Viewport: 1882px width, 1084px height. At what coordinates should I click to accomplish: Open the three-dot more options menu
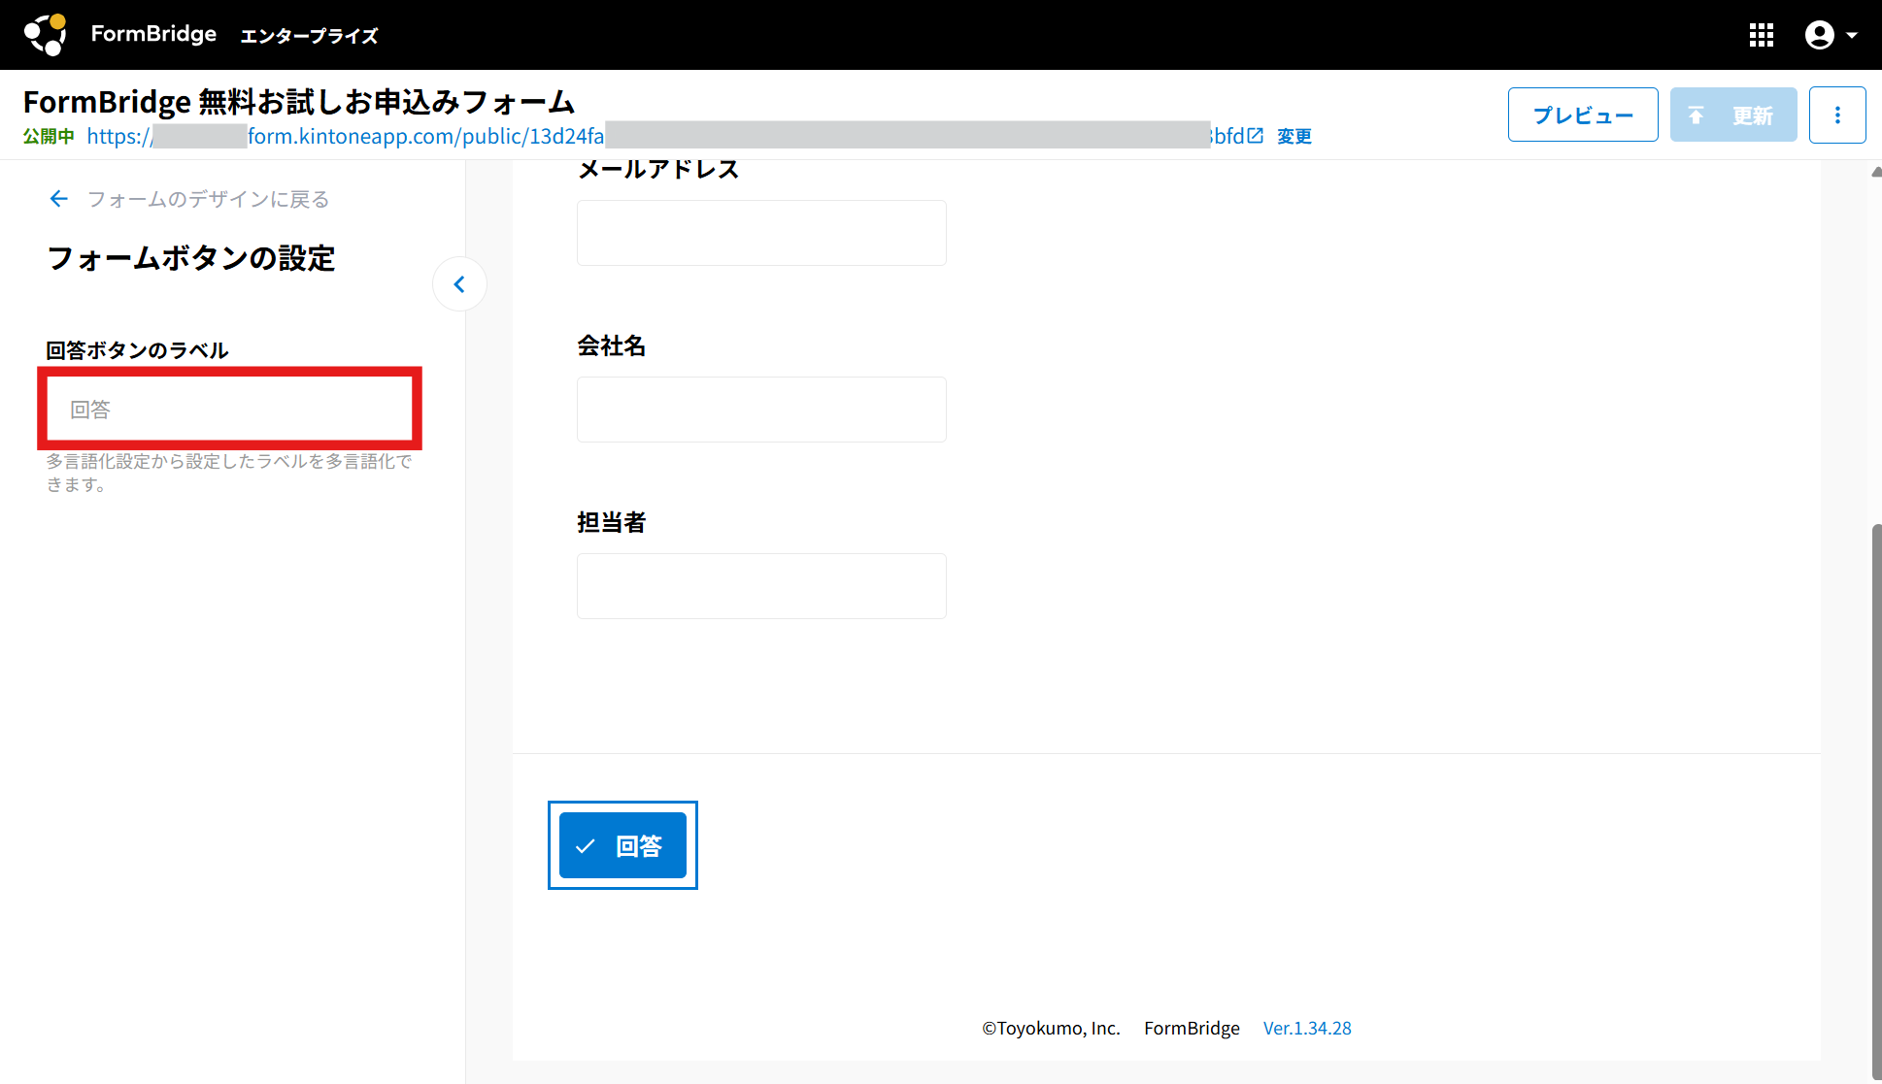pyautogui.click(x=1837, y=115)
